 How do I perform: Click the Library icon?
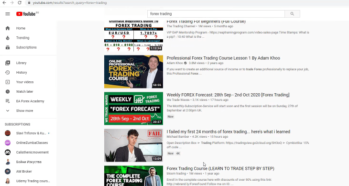point(8,63)
